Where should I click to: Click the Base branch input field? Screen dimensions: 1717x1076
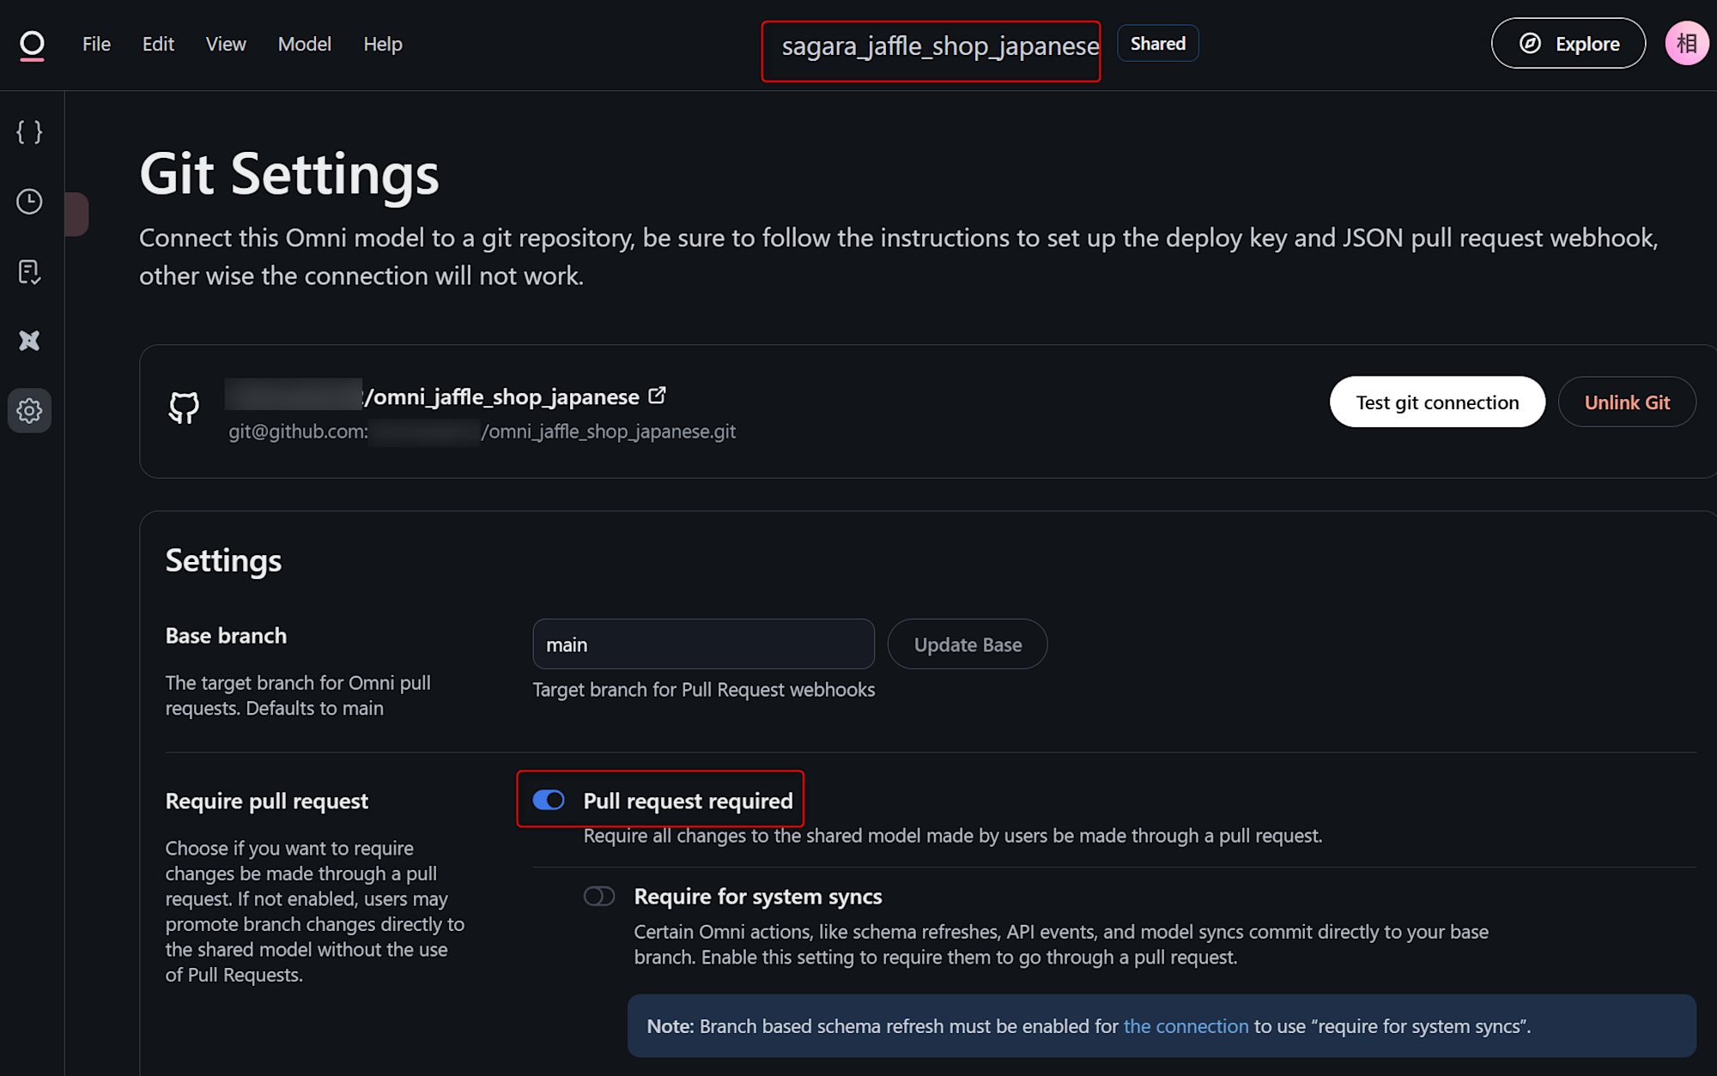point(703,644)
